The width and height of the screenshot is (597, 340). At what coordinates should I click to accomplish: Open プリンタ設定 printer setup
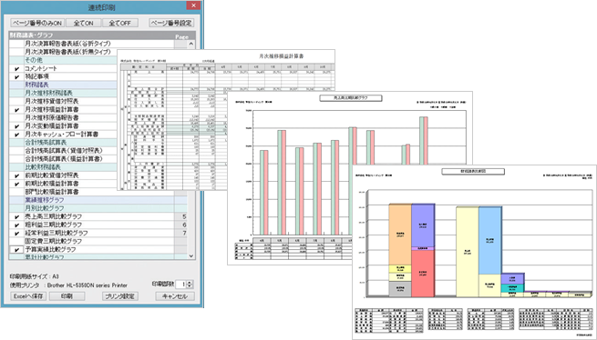pos(120,296)
